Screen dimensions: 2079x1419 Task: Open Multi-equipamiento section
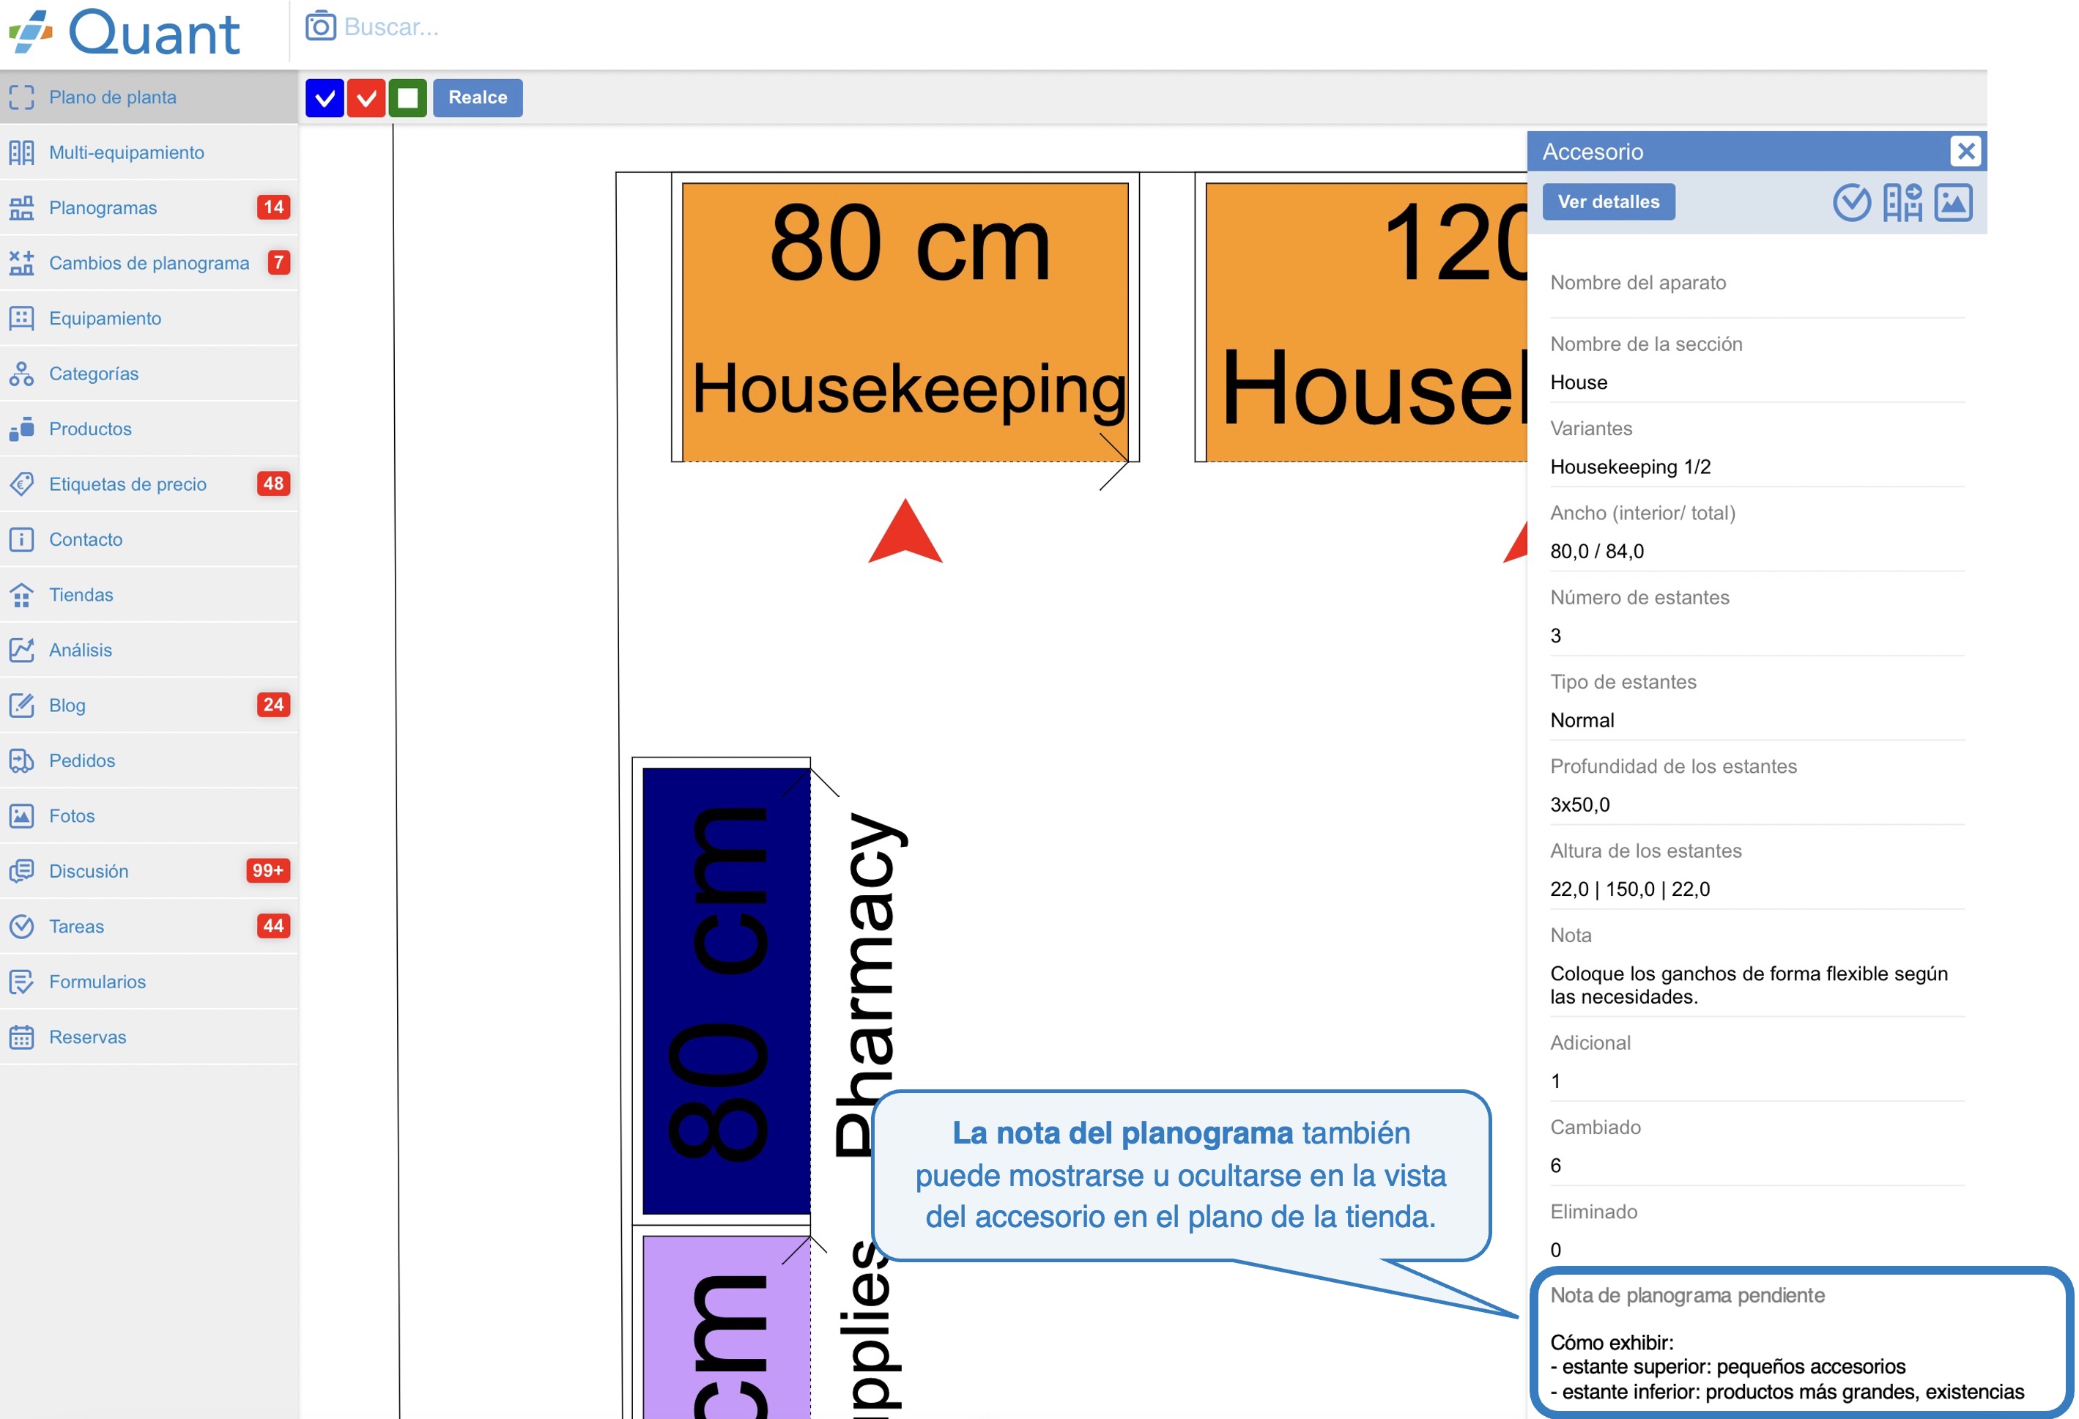click(149, 152)
